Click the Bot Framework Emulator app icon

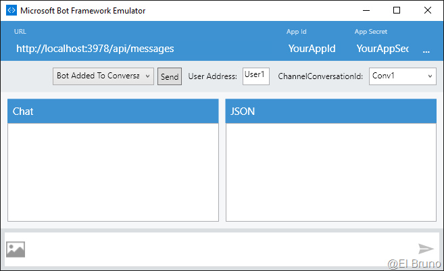(x=10, y=10)
